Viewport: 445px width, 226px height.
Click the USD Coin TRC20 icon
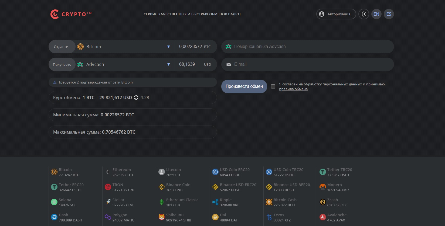[x=269, y=172]
